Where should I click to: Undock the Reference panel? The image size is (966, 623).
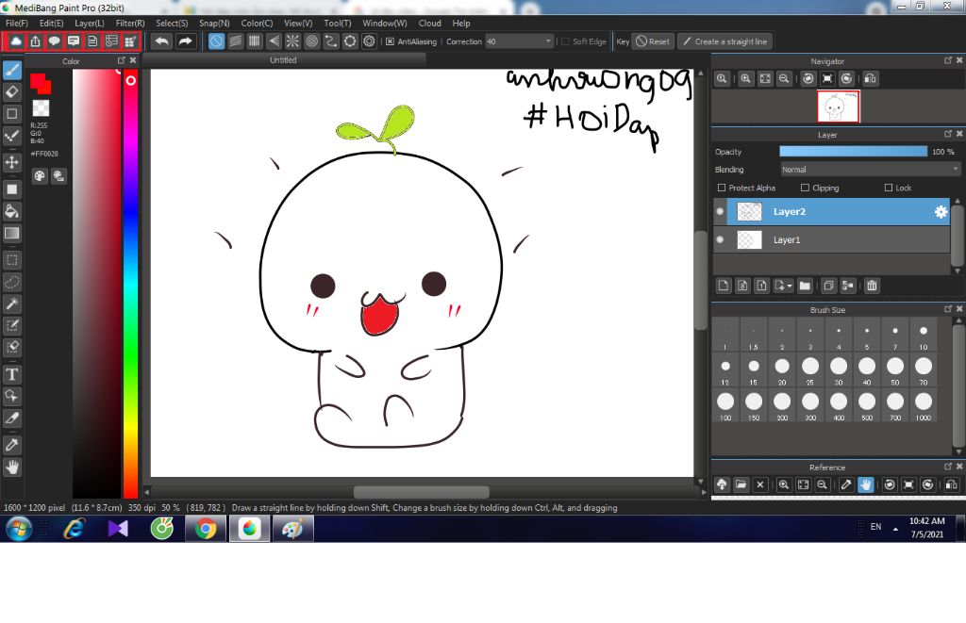tap(947, 467)
